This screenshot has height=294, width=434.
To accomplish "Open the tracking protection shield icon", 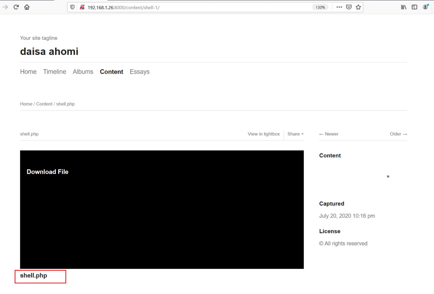I will tap(72, 7).
